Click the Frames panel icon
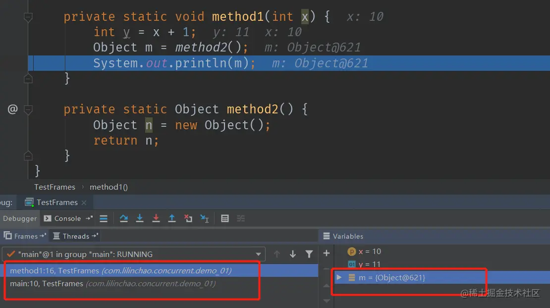Screen dimensions: 550x308 point(8,236)
